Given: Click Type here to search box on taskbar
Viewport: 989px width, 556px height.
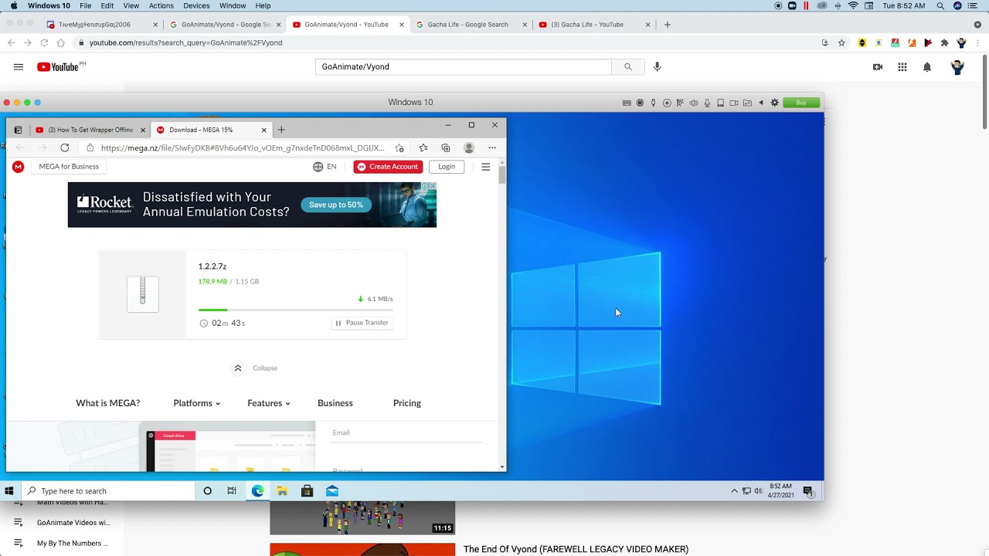Looking at the screenshot, I should [x=107, y=491].
